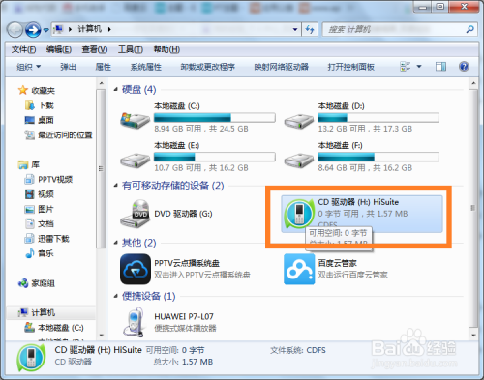
Task: Select 收藏夹 in the navigation pane
Action: (43, 91)
